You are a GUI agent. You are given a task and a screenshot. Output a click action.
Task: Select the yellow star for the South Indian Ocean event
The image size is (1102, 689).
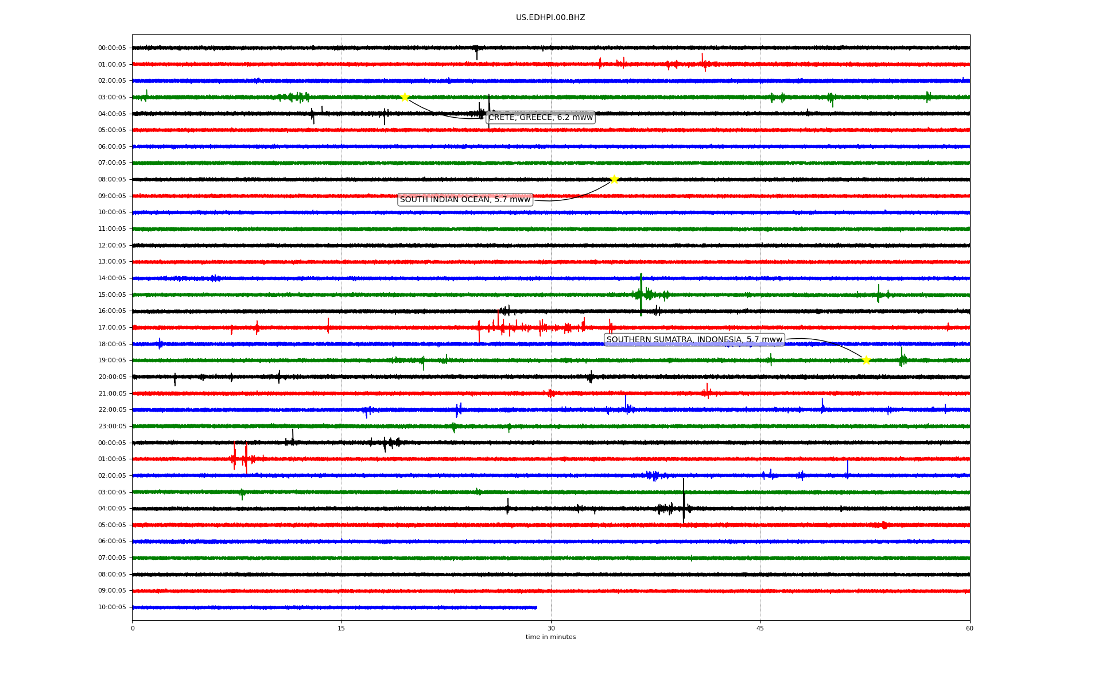coord(614,179)
